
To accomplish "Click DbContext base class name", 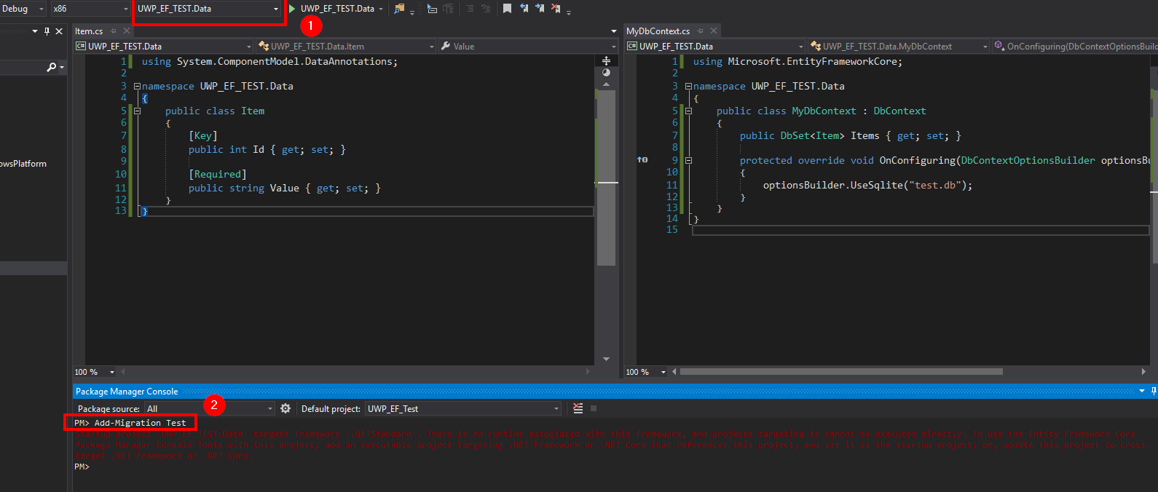I will point(899,111).
